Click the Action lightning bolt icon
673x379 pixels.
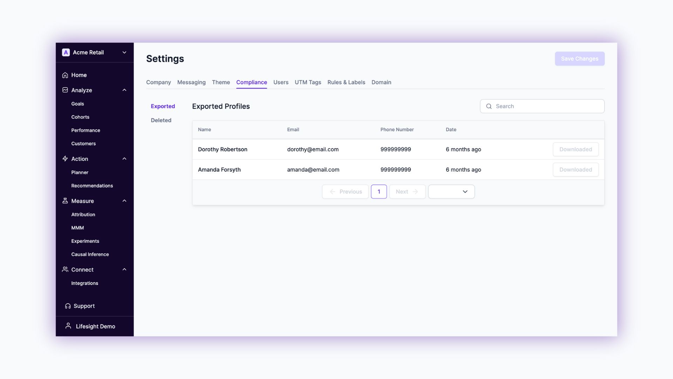65,159
